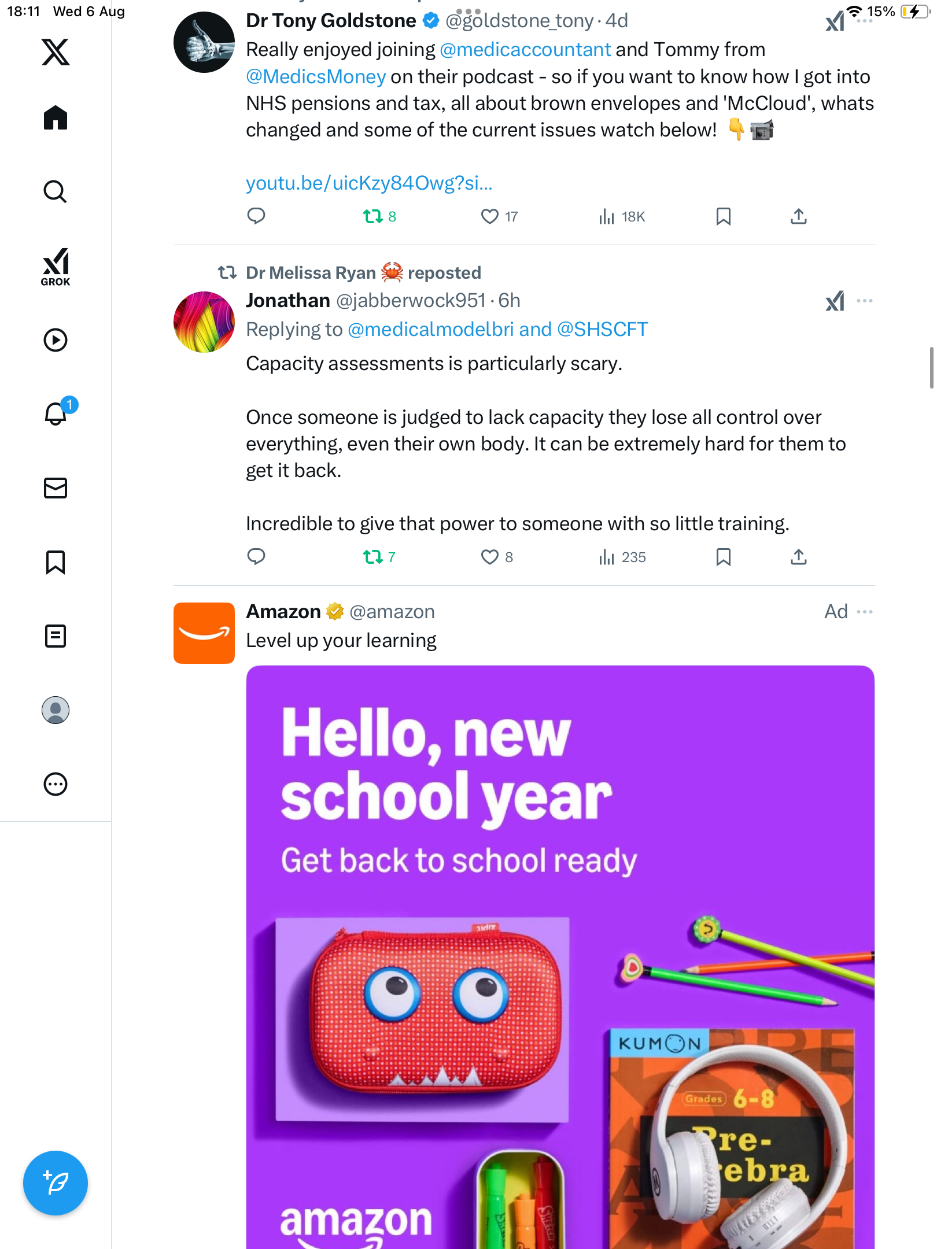The image size is (937, 1249).
Task: Compose a new post
Action: (56, 1183)
